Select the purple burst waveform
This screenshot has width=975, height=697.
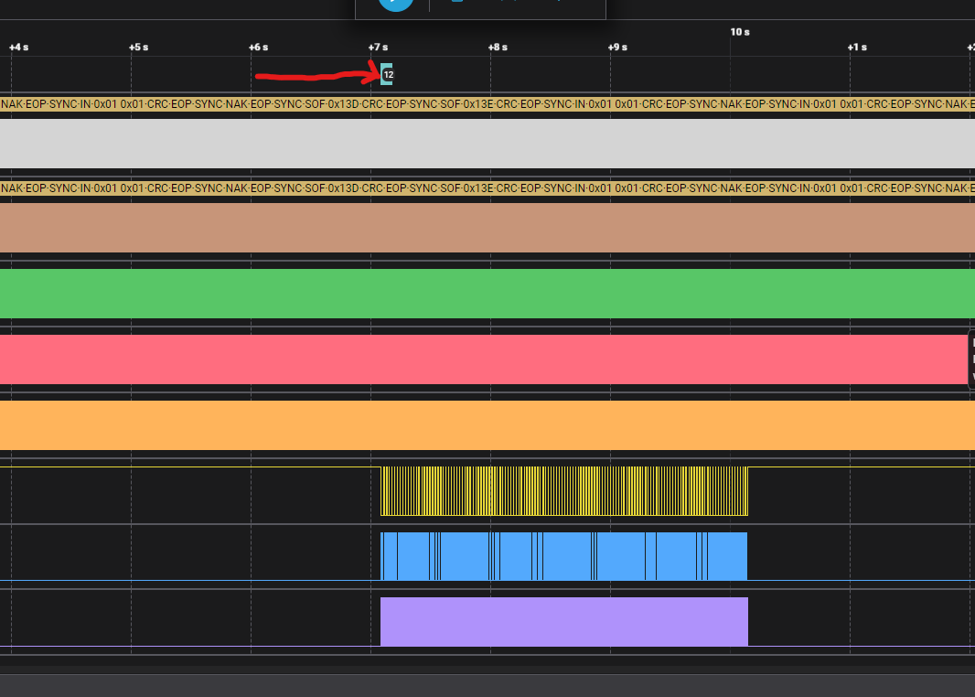pyautogui.click(x=563, y=621)
